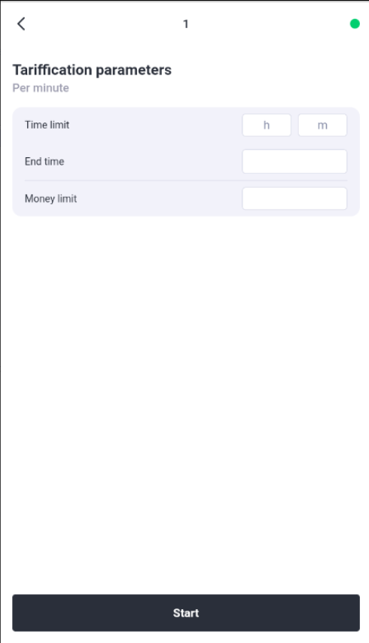
Task: Click the Tariffication parameters heading
Action: tap(92, 70)
